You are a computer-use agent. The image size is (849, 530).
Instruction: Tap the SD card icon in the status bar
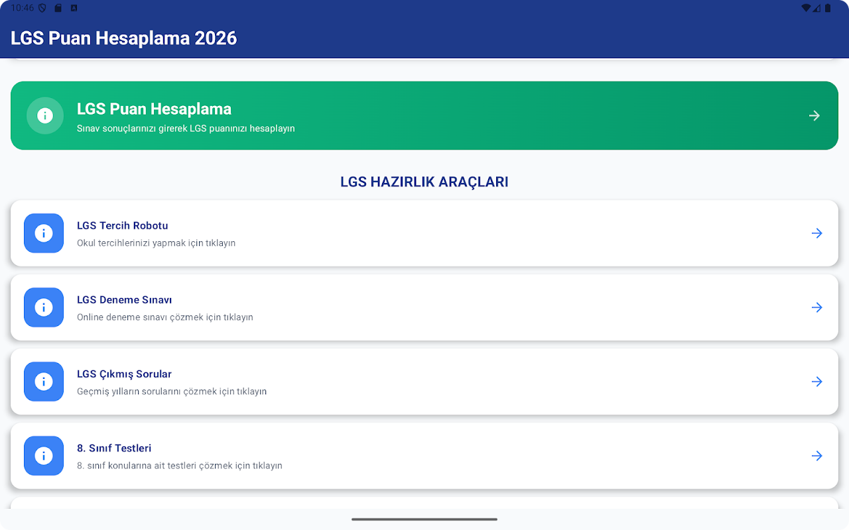coord(58,8)
